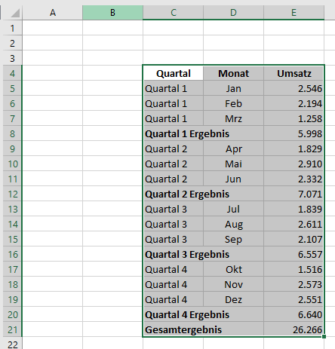Click the Umsatz header cell
Image resolution: width=335 pixels, height=349 pixels.
294,73
